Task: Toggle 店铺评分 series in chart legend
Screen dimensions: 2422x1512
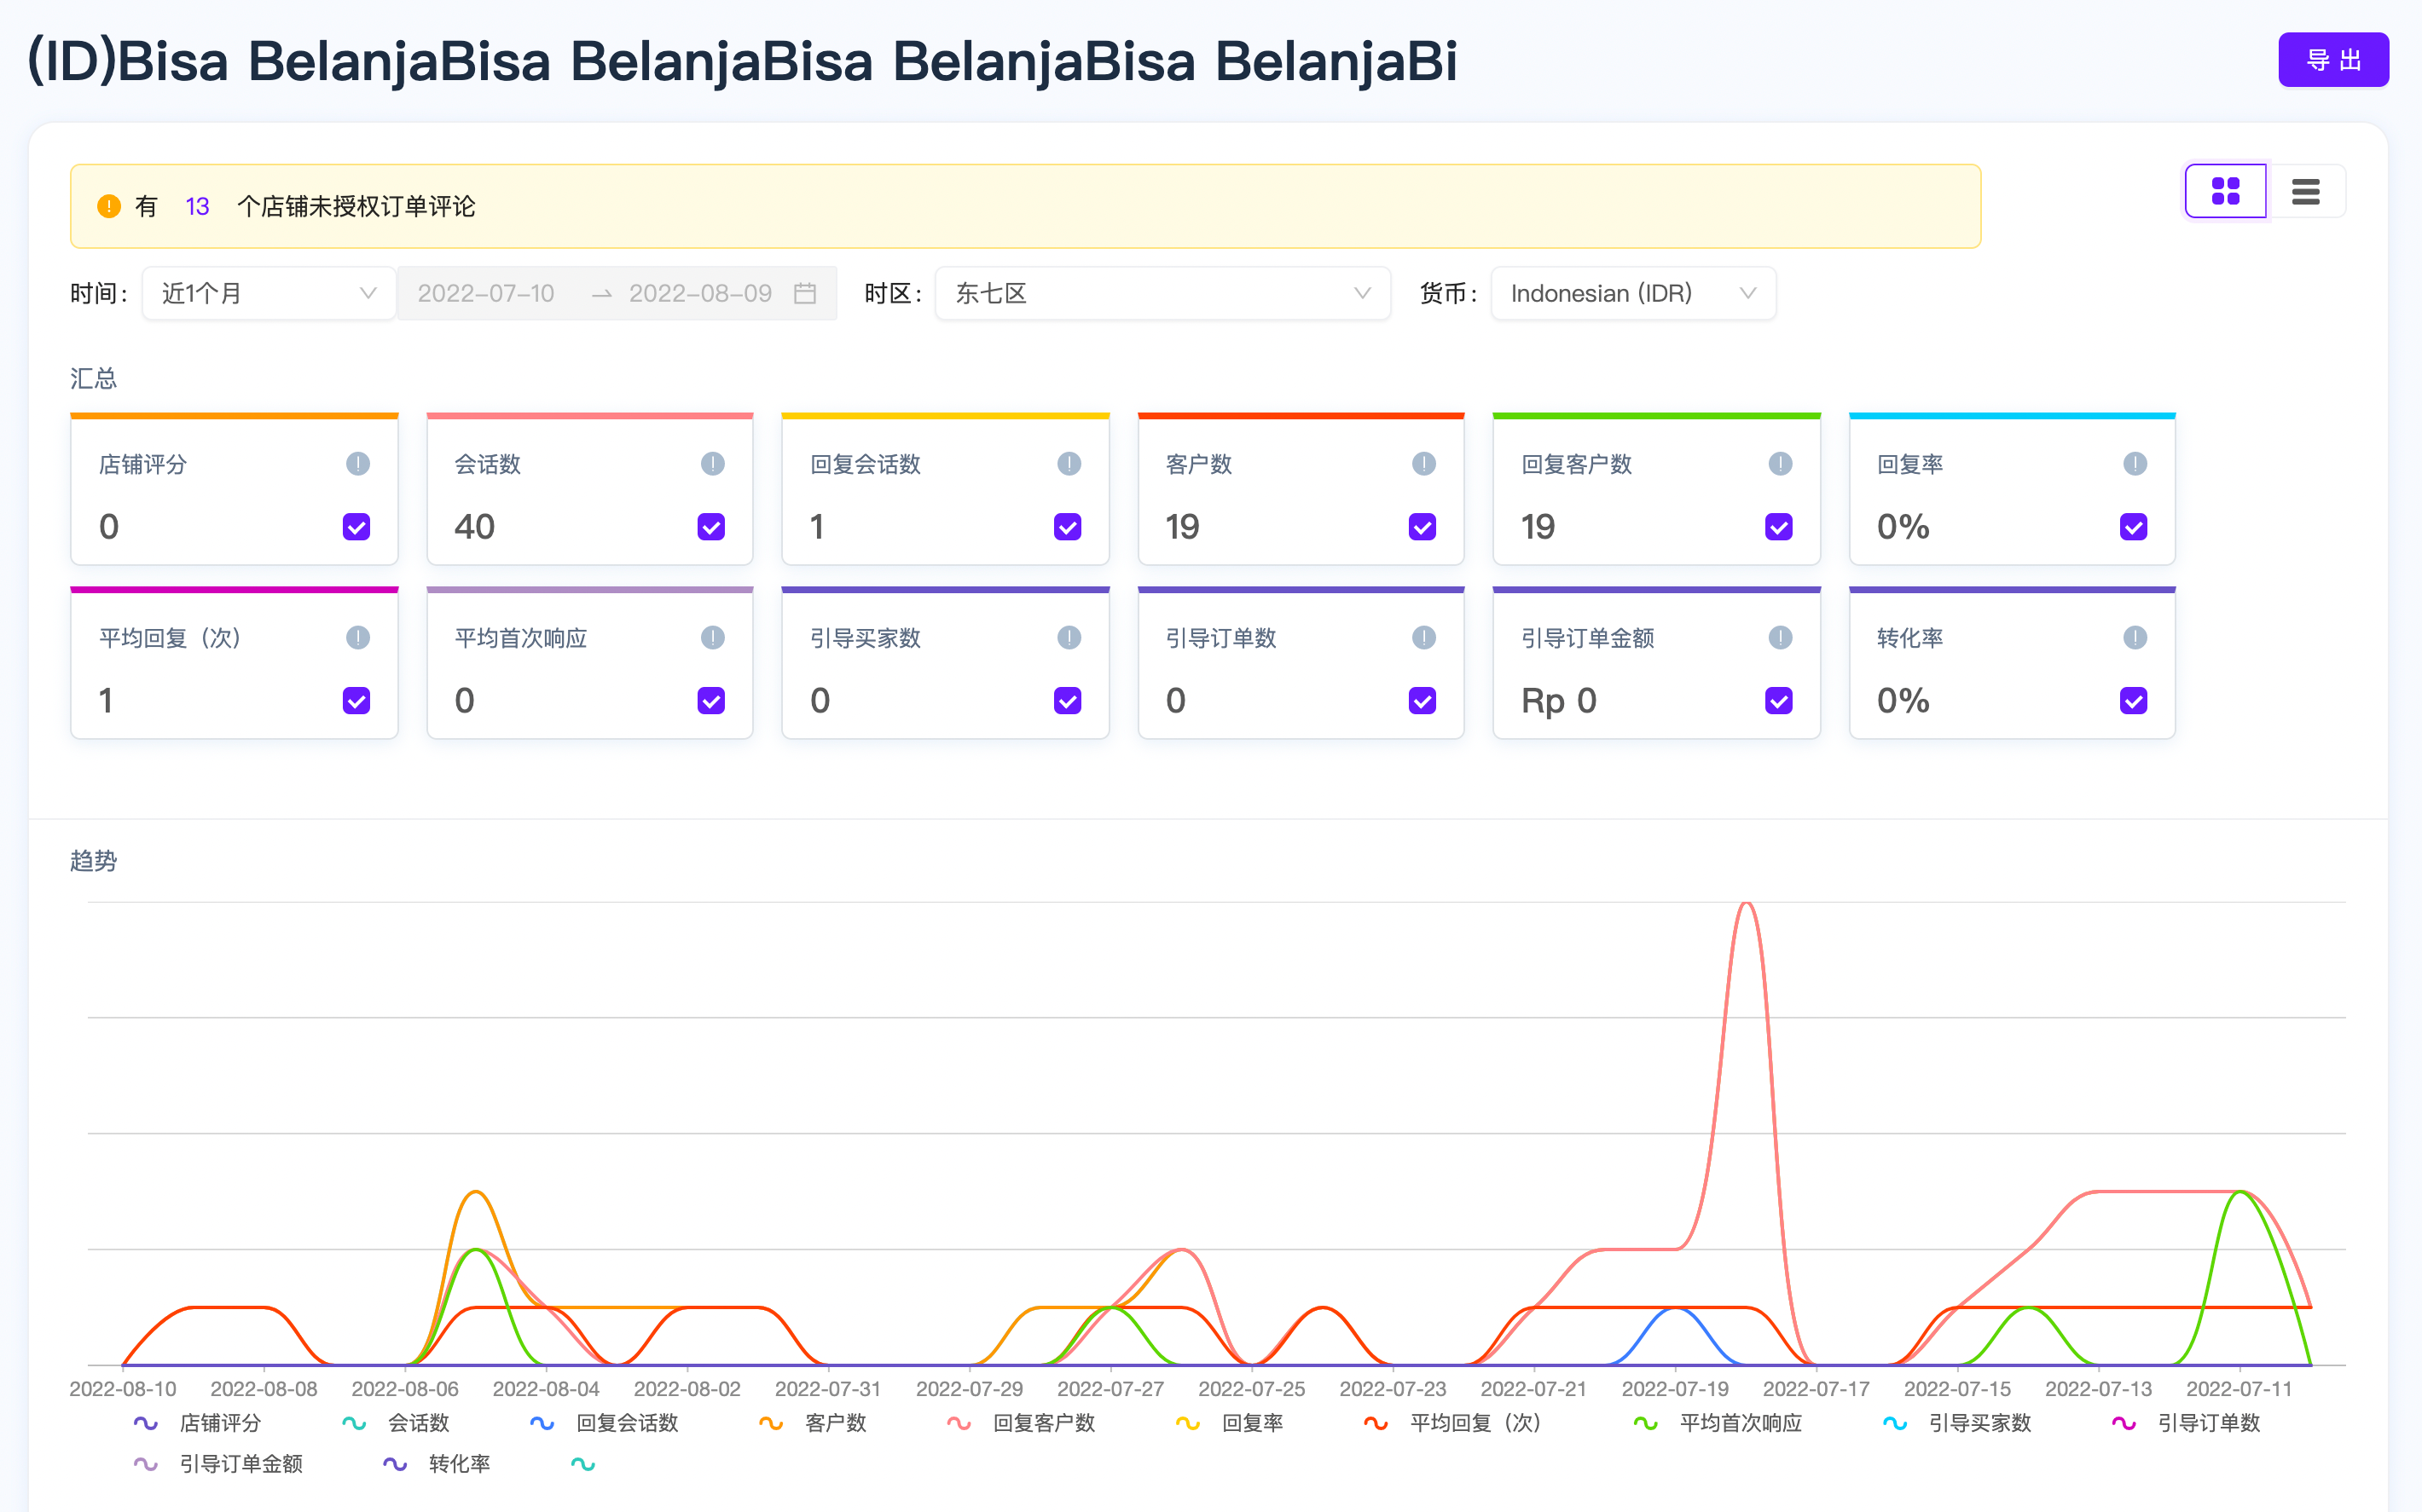Action: point(197,1423)
